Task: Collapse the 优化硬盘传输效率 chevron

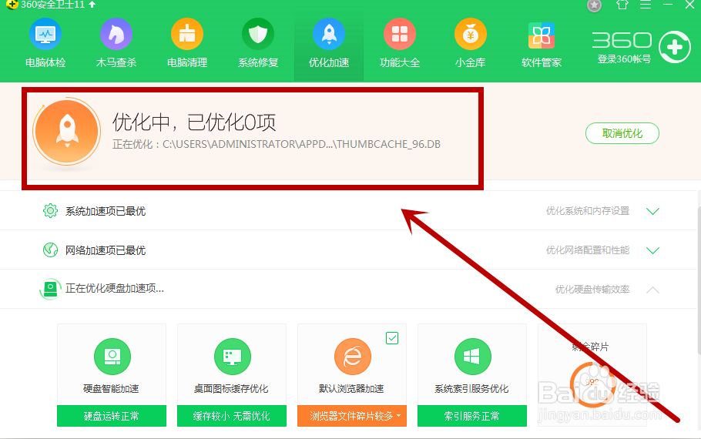Action: click(652, 290)
